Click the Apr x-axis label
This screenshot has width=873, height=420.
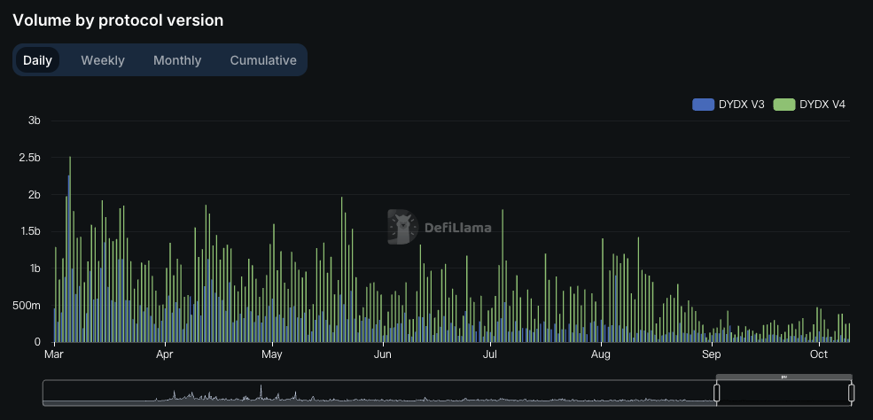pos(165,354)
